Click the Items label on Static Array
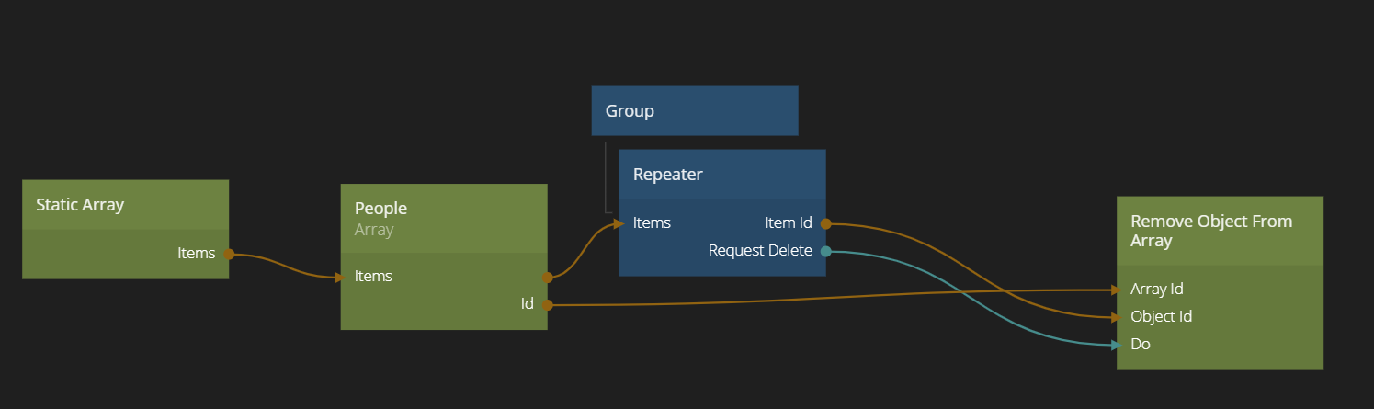This screenshot has height=409, width=1374. click(x=196, y=254)
